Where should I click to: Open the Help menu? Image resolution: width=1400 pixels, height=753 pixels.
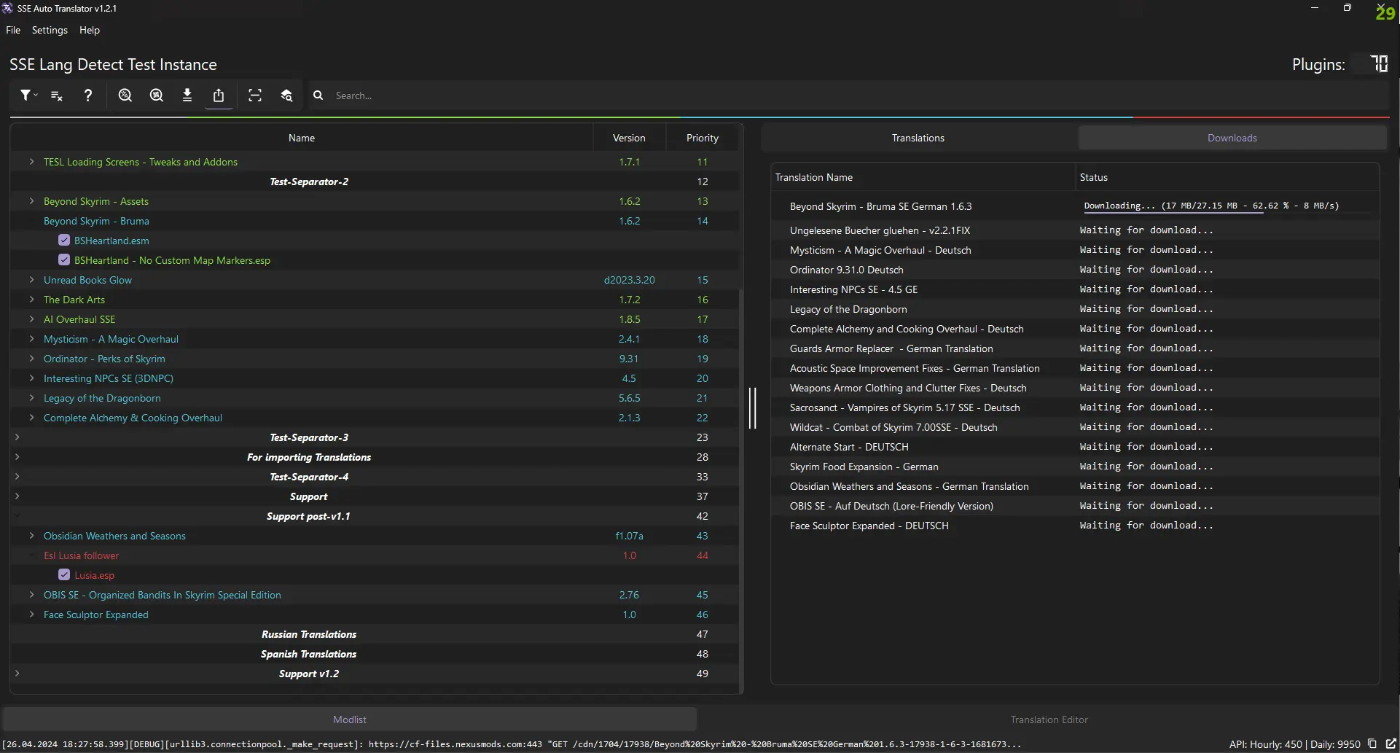pyautogui.click(x=90, y=30)
